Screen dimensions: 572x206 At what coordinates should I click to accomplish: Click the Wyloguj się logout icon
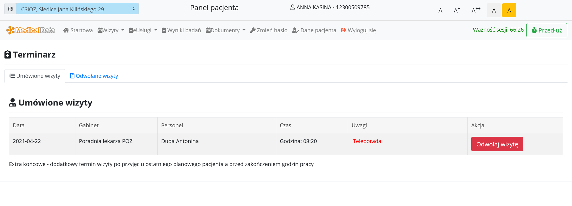343,30
